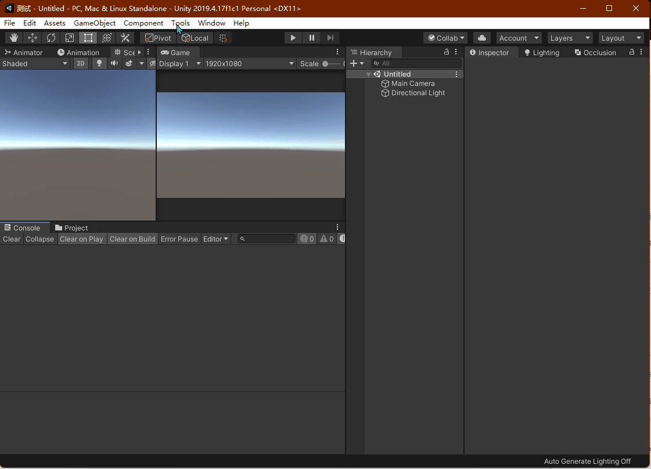Adjust the Game view Scale slider
This screenshot has width=651, height=469.
click(332, 63)
